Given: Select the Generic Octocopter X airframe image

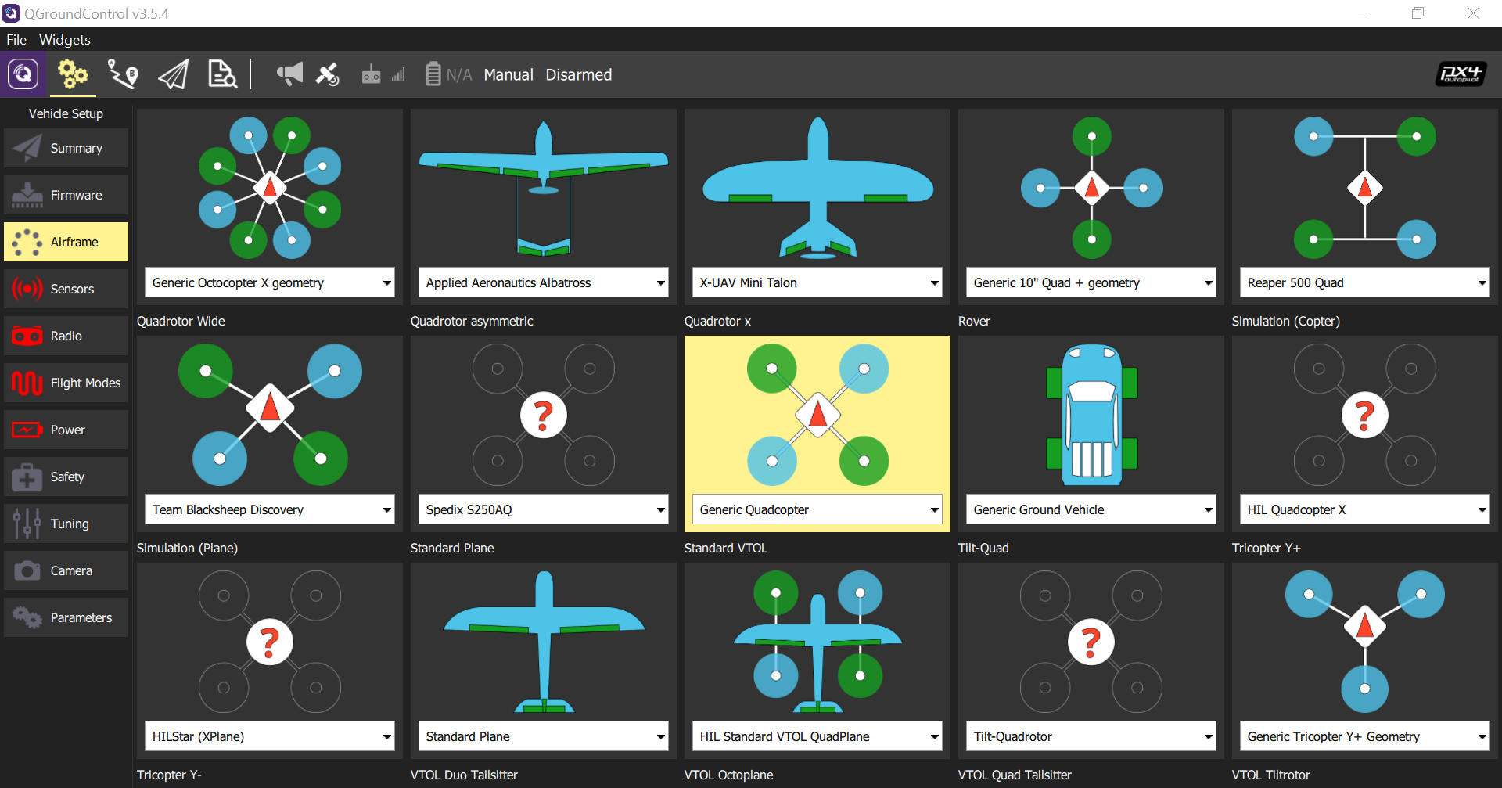Looking at the screenshot, I should pos(270,188).
